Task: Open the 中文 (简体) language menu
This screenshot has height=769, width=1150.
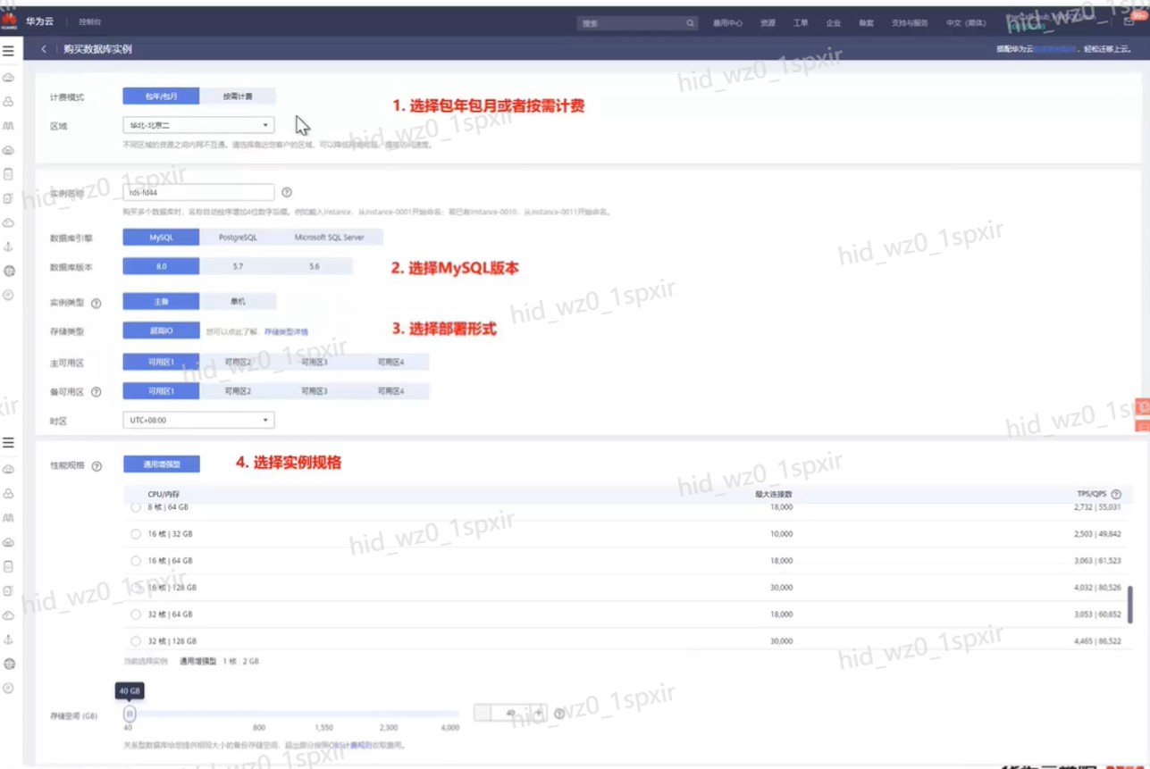Action: coord(966,23)
